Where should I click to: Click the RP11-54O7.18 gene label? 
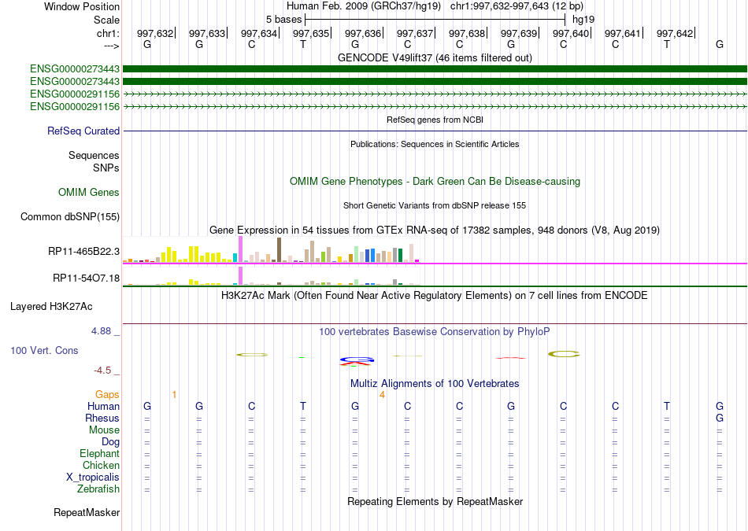click(86, 278)
